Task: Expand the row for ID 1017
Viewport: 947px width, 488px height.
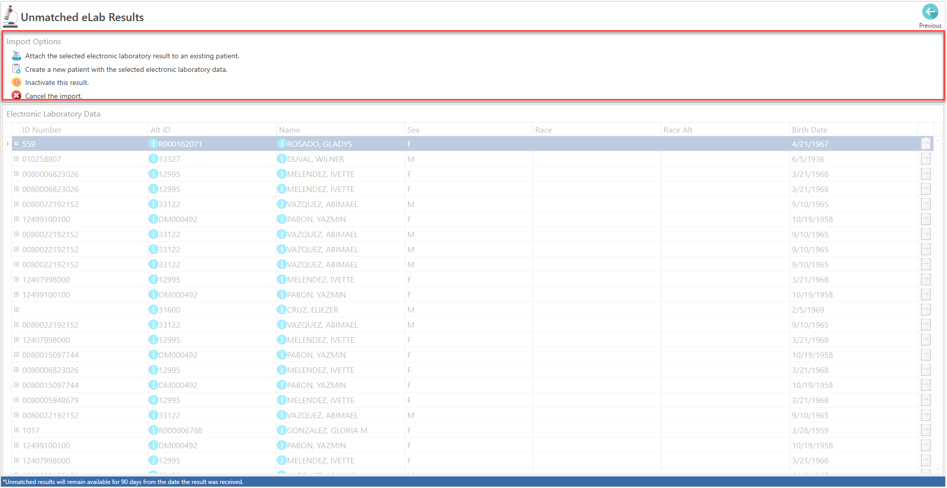Action: coord(16,430)
